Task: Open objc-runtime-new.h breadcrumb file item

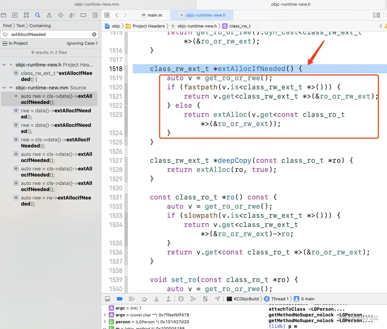Action: [x=194, y=26]
